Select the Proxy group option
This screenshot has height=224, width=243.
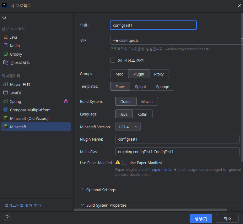[x=159, y=74]
